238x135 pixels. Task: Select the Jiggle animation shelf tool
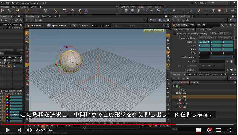point(86,11)
